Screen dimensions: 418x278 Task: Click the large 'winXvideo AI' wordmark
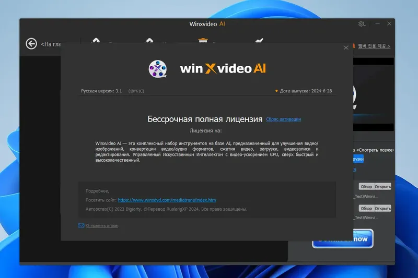click(x=223, y=69)
